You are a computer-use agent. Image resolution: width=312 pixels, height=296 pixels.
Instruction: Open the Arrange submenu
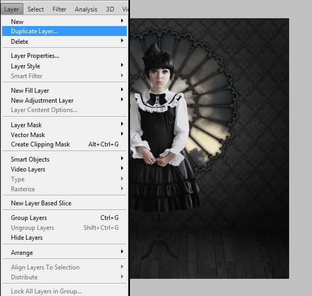(x=22, y=253)
